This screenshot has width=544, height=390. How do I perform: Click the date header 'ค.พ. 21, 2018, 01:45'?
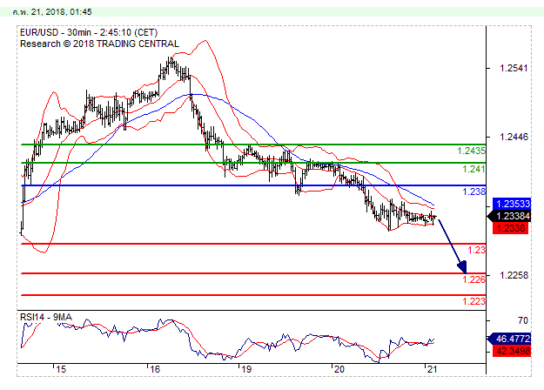pyautogui.click(x=52, y=12)
